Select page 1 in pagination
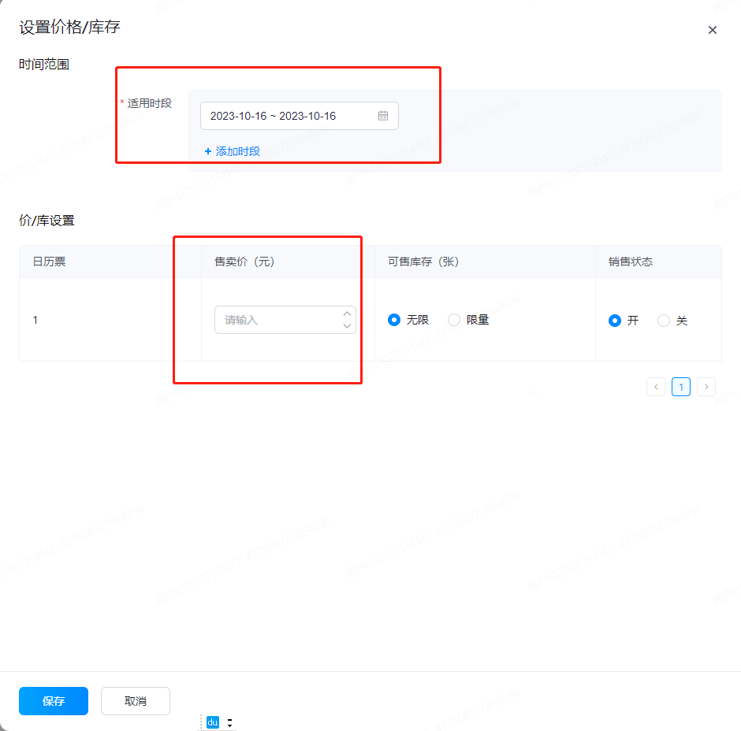 [x=681, y=387]
